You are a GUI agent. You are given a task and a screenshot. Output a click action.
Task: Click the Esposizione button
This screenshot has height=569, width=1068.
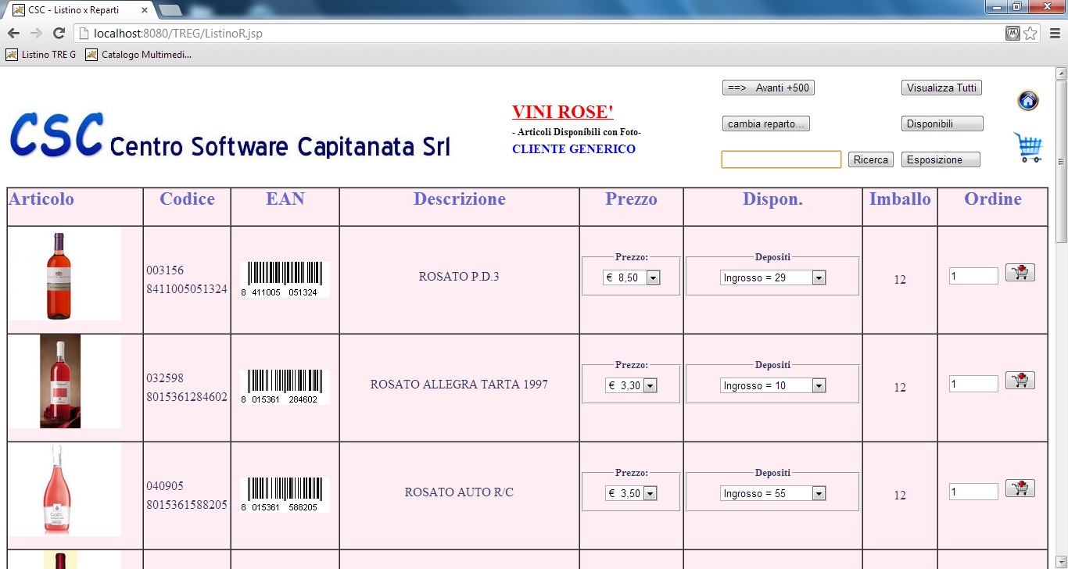941,159
